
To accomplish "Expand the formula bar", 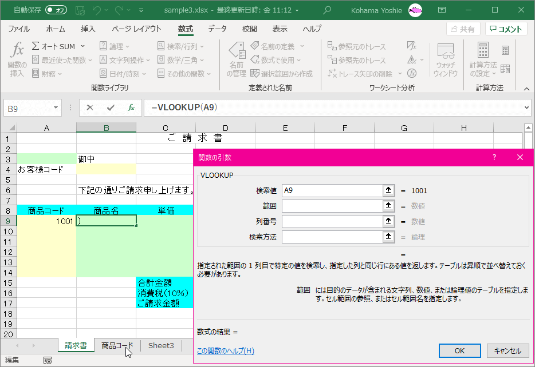I will pos(526,107).
